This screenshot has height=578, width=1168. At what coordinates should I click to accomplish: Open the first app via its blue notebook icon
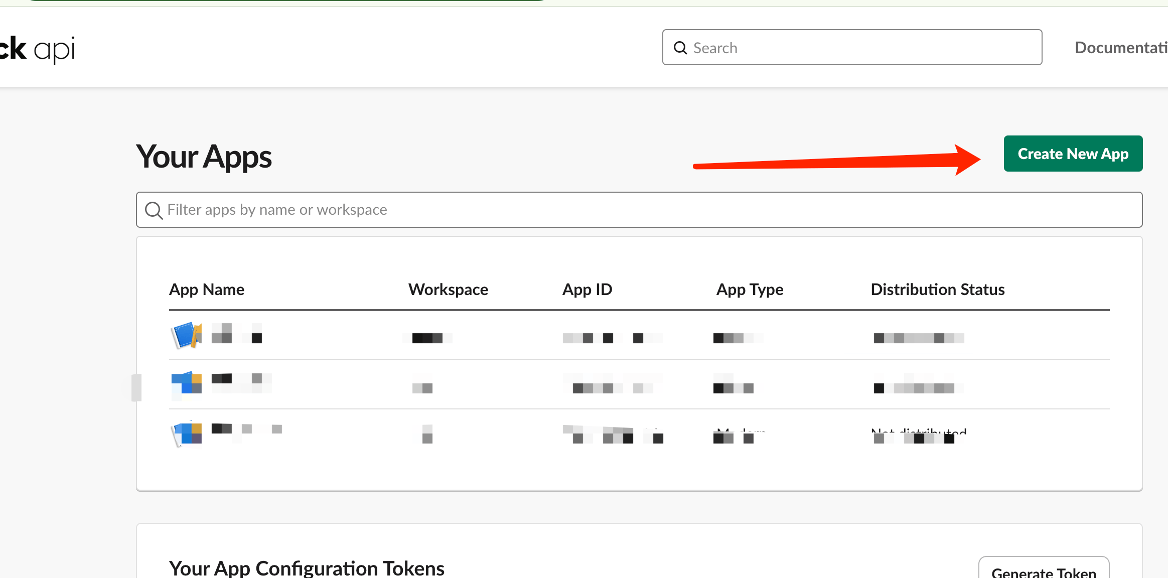(x=186, y=335)
